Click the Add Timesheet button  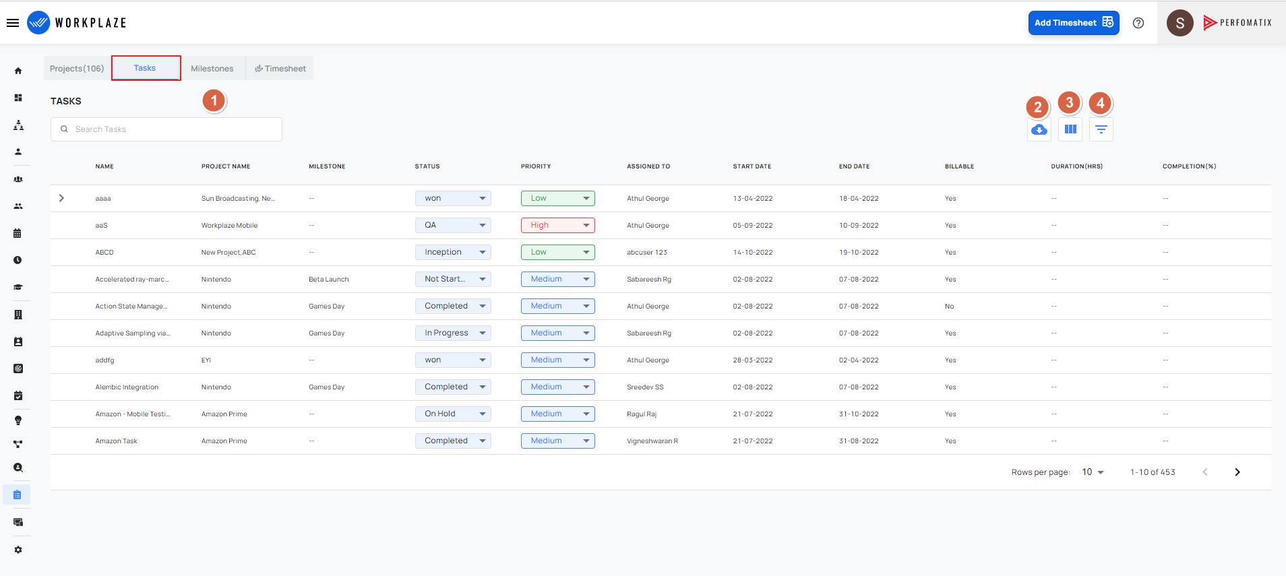(1074, 23)
